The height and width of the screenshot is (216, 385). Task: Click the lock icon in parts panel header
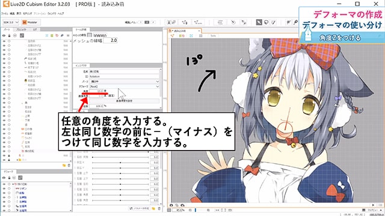pyautogui.click(x=10, y=35)
